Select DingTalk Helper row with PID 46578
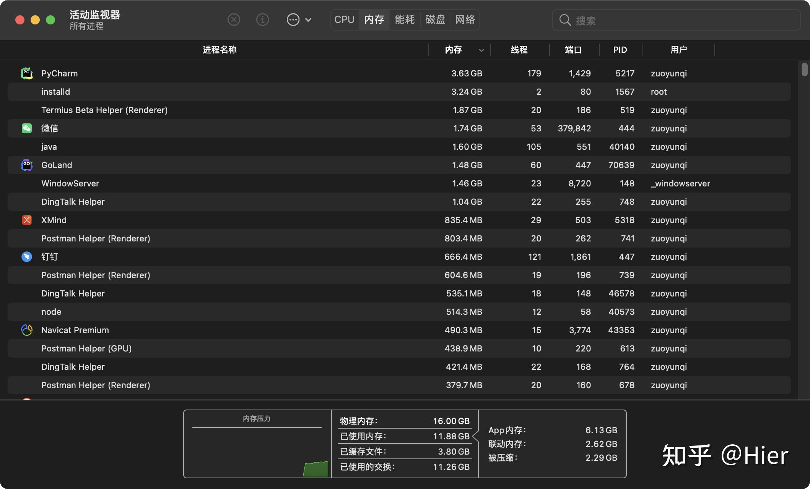The image size is (810, 489). pos(399,293)
